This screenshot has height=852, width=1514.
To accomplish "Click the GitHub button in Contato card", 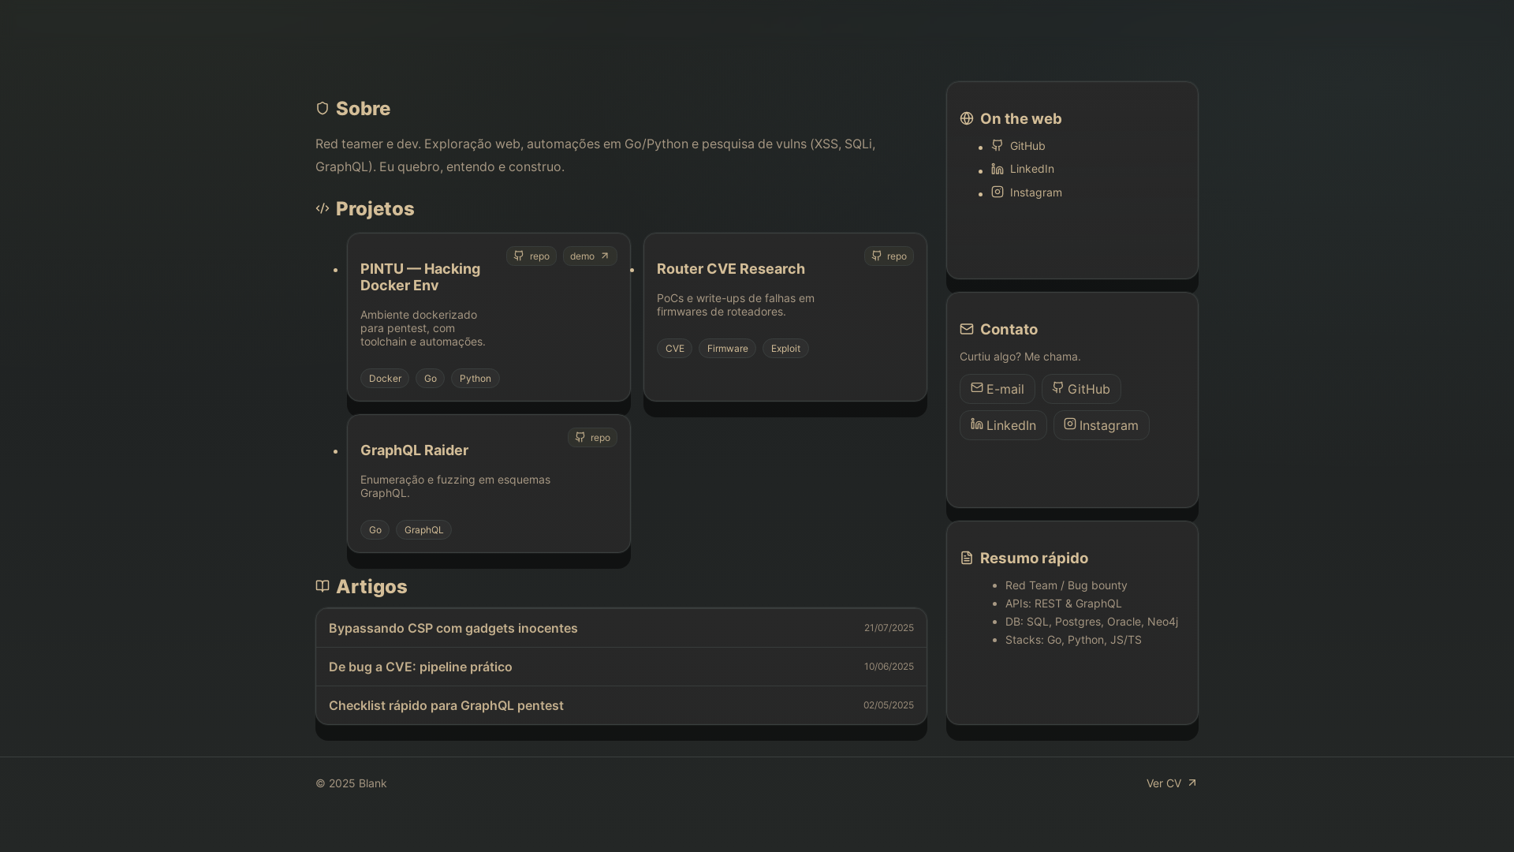I will coord(1081,389).
